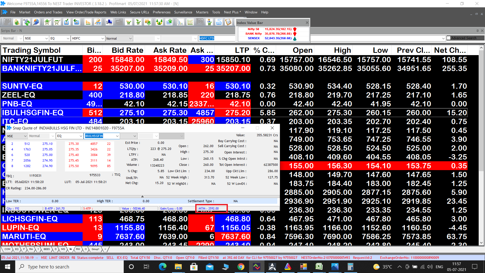Open the Market menu
Image resolution: width=485 pixels, height=273 pixels.
25,12
